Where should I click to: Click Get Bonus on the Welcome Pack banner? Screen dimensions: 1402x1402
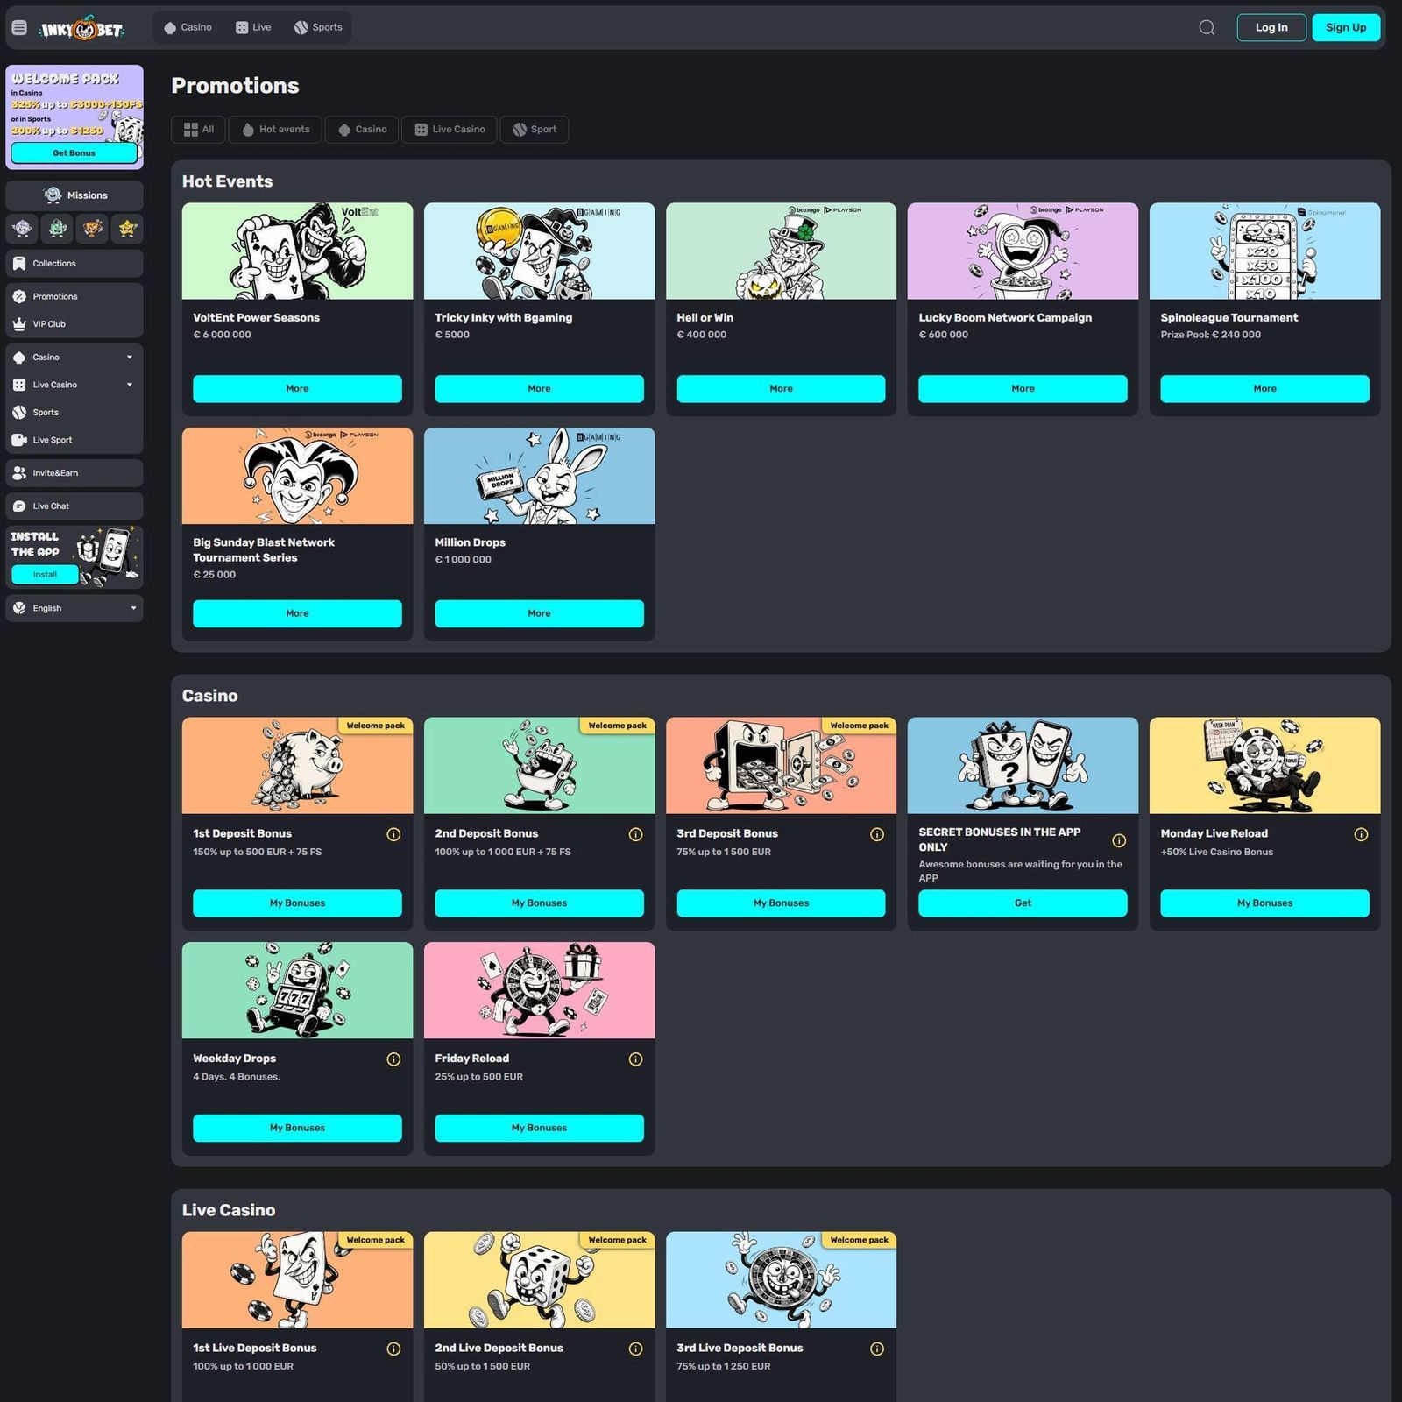click(x=74, y=153)
